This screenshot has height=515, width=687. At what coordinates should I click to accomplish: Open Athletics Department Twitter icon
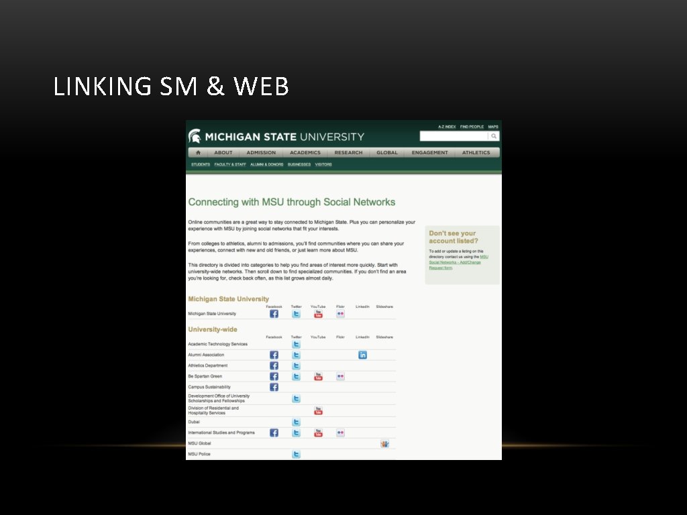point(296,365)
